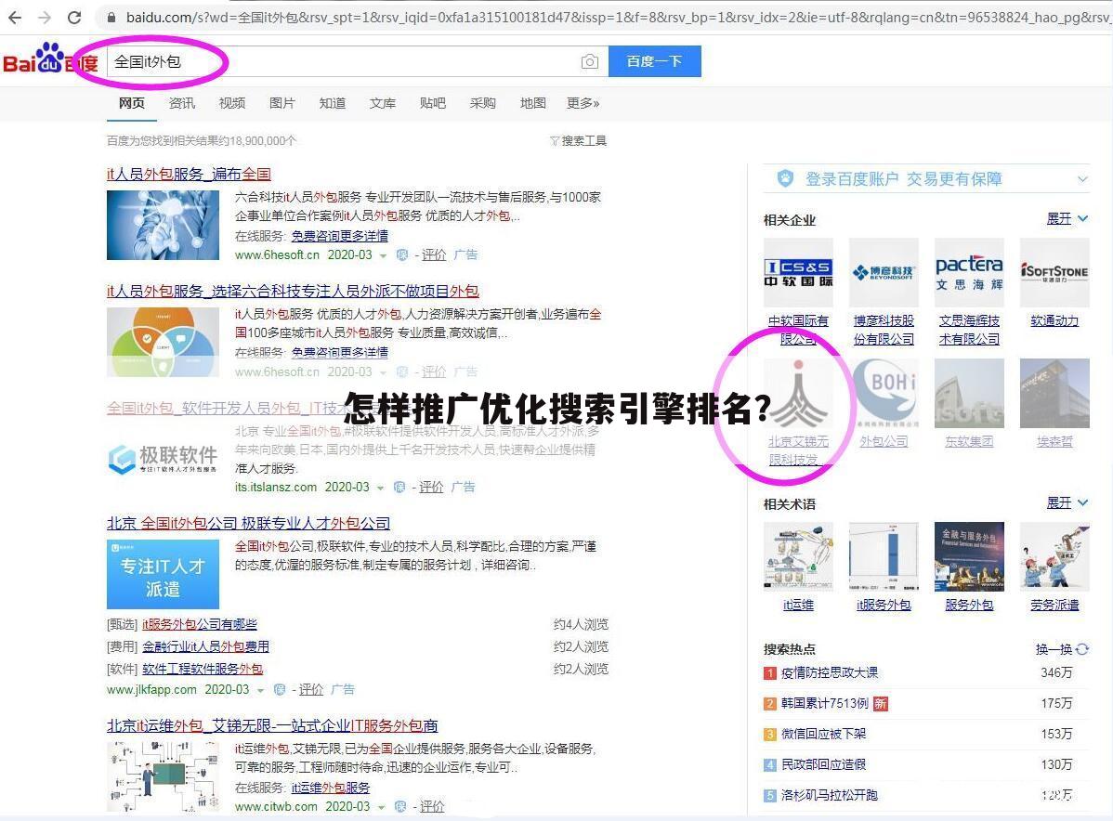Open image search via the camera icon
1113x821 pixels.
(590, 60)
